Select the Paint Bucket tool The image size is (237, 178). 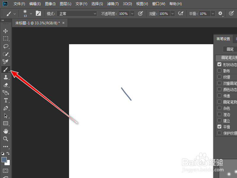tap(6, 93)
